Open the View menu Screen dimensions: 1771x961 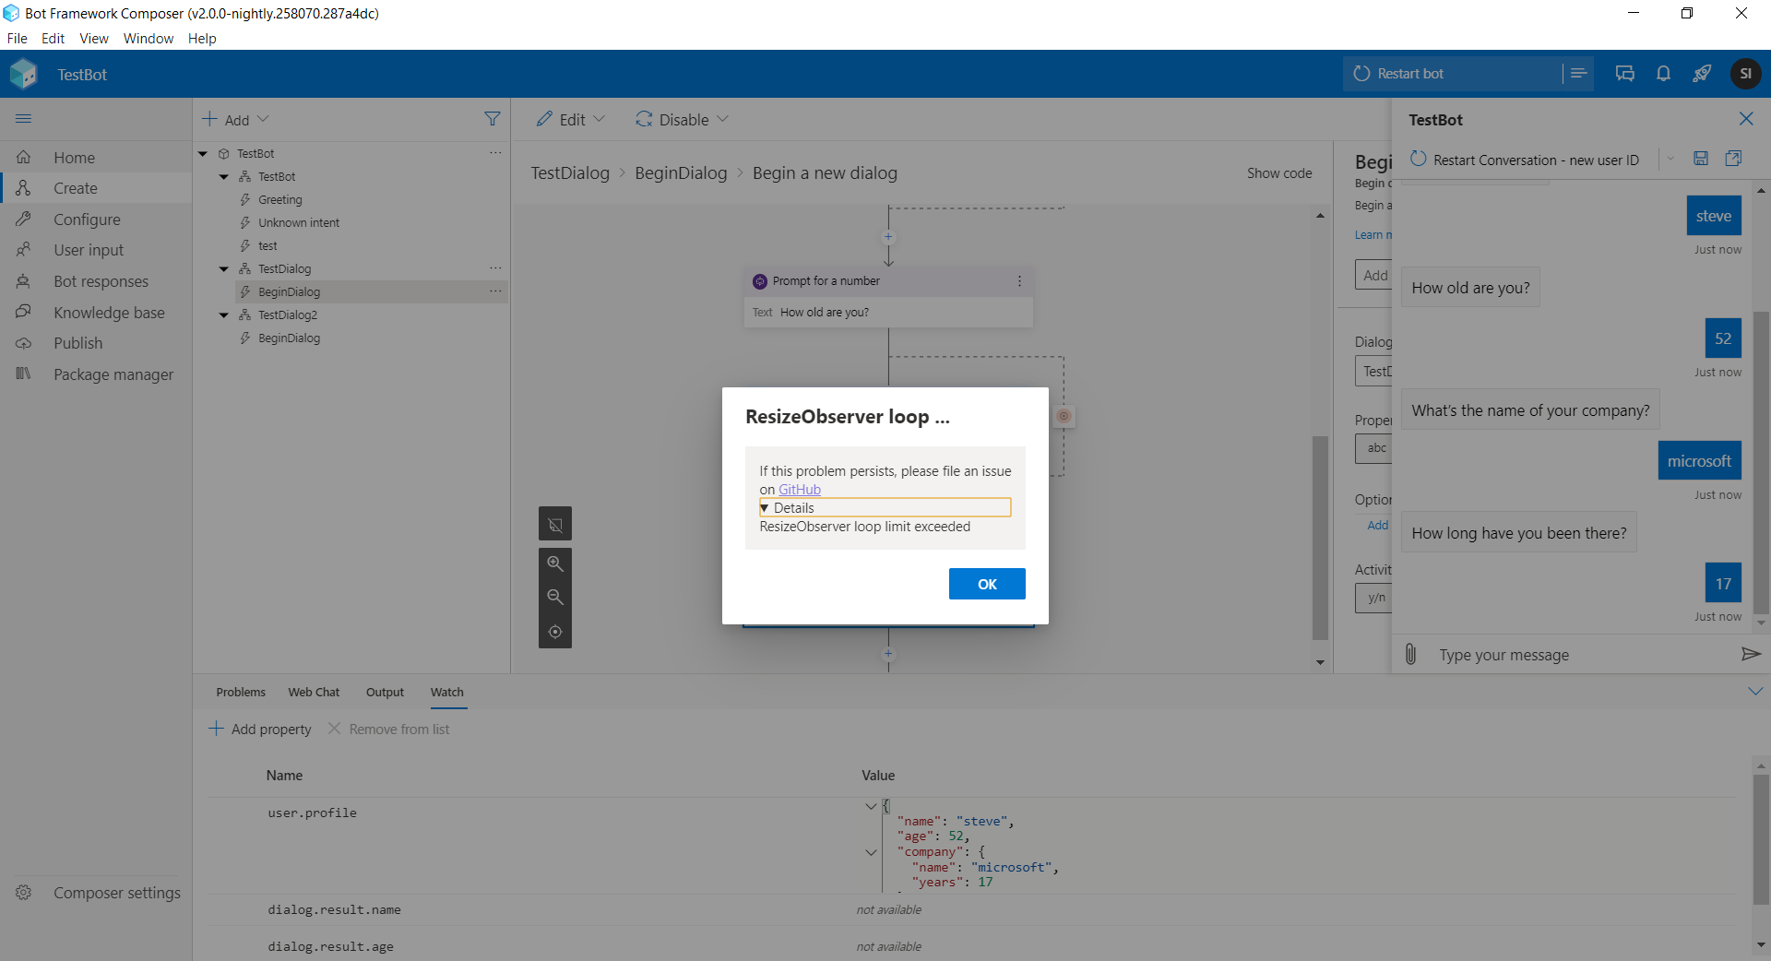pyautogui.click(x=93, y=38)
